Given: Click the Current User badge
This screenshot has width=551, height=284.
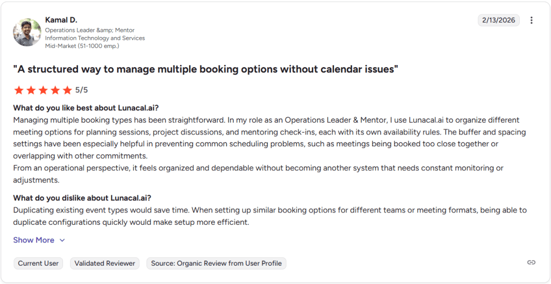Looking at the screenshot, I should point(38,264).
